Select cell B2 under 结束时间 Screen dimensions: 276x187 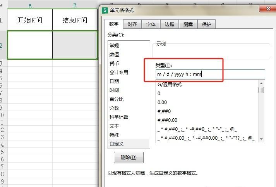pyautogui.click(x=75, y=45)
